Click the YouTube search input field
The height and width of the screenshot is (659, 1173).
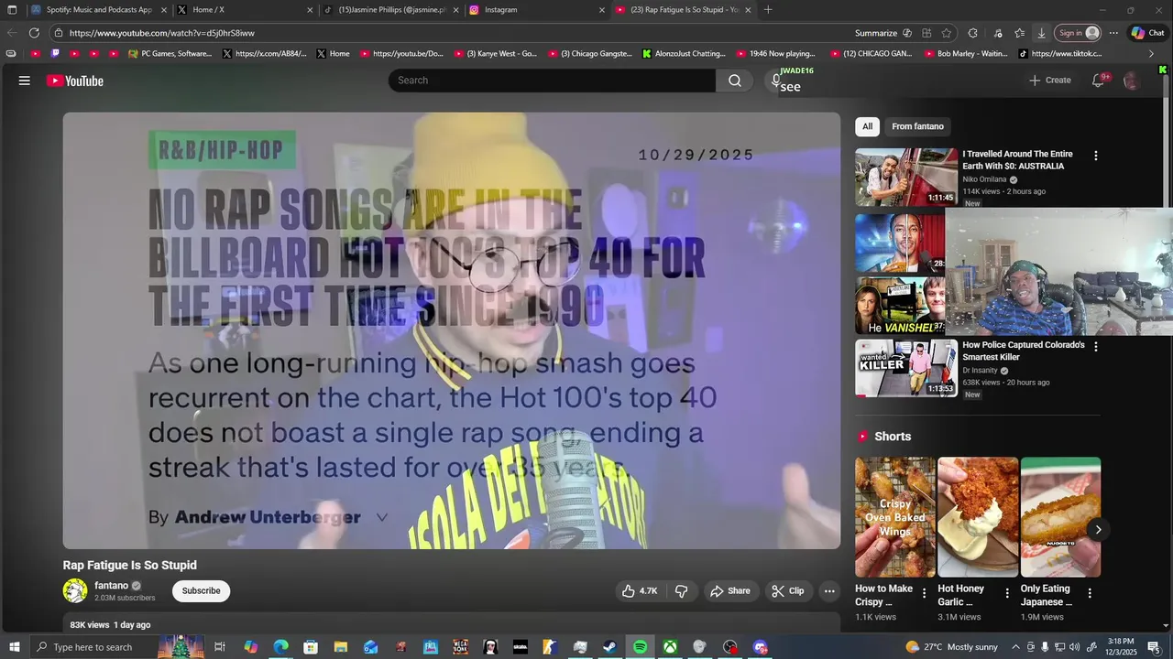click(552, 81)
